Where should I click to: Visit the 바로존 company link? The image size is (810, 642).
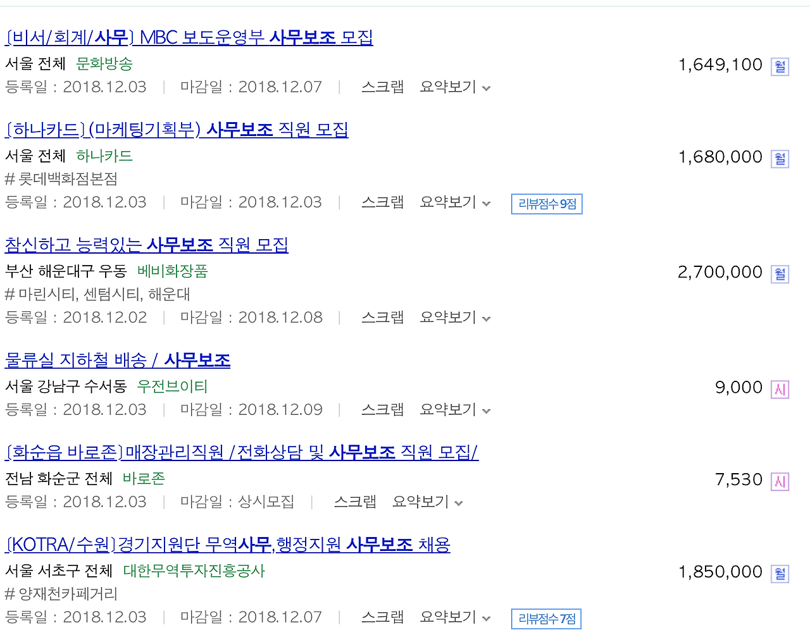tap(144, 479)
